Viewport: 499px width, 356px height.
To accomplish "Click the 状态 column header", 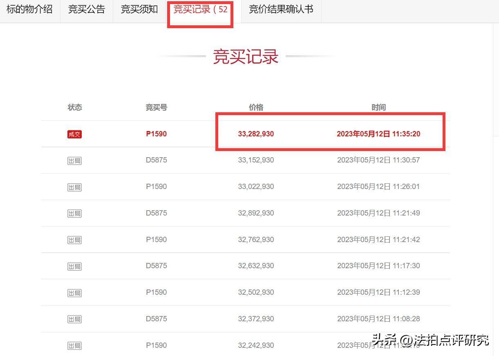I will pos(74,107).
